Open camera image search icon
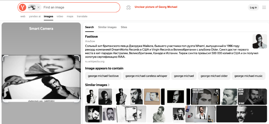The image size is (269, 124). (129, 8)
